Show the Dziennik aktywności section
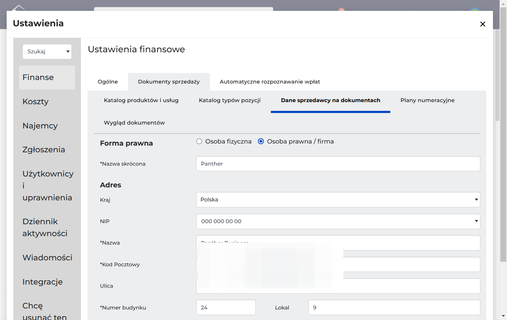This screenshot has height=320, width=507. pos(45,227)
